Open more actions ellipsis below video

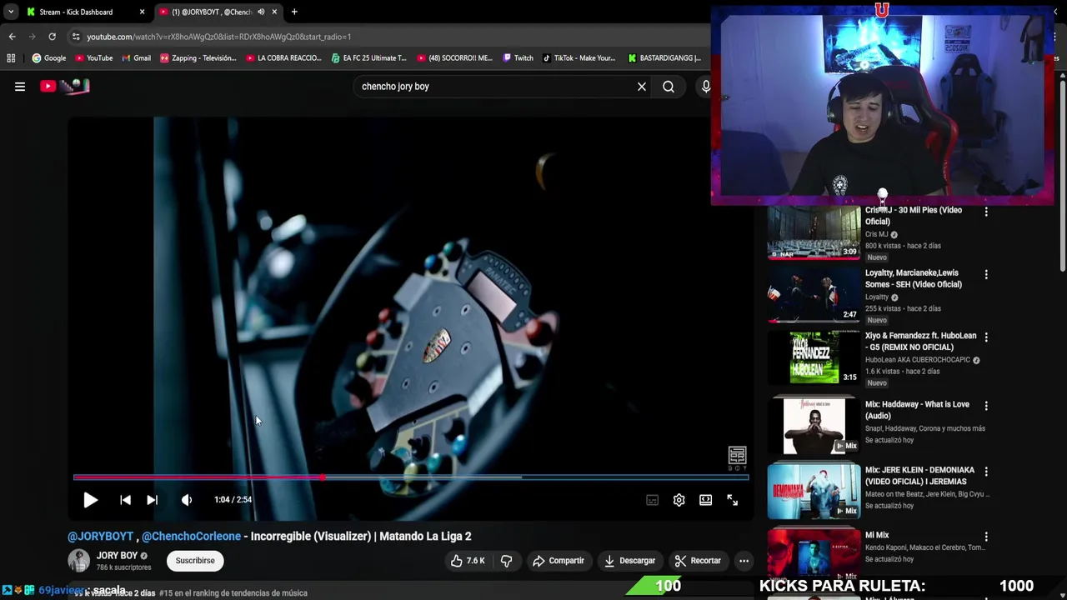click(744, 561)
